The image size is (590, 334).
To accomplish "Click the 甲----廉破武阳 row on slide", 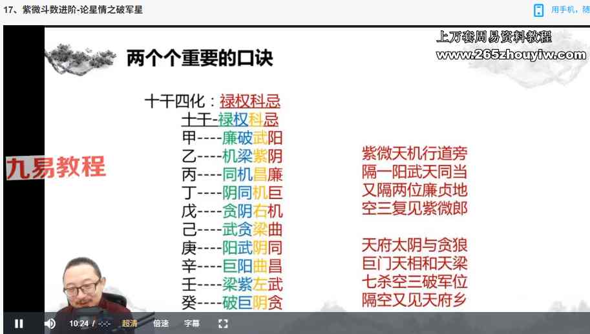I will (x=232, y=138).
